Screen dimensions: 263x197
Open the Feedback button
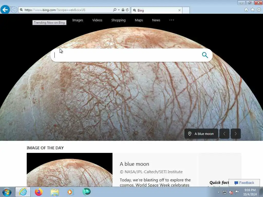(x=244, y=183)
